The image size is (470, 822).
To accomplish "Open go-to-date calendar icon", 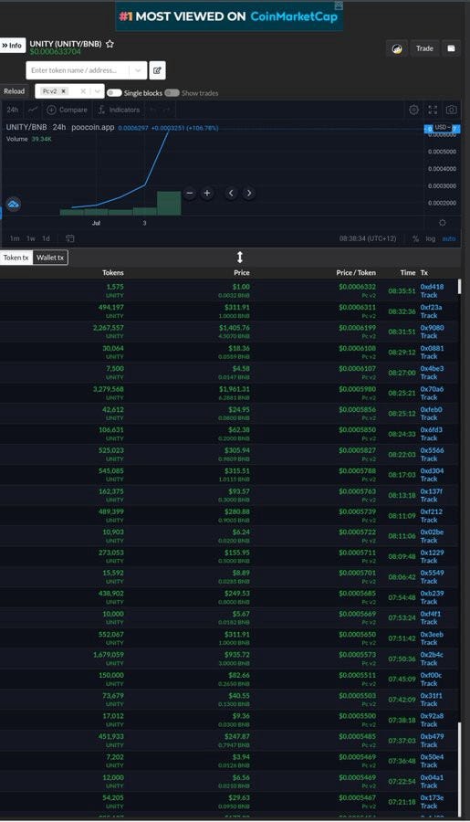I will tap(69, 238).
